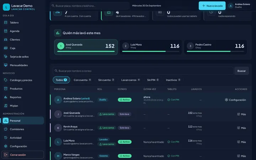Open the Andrea Solano user menu

pos(240,6)
